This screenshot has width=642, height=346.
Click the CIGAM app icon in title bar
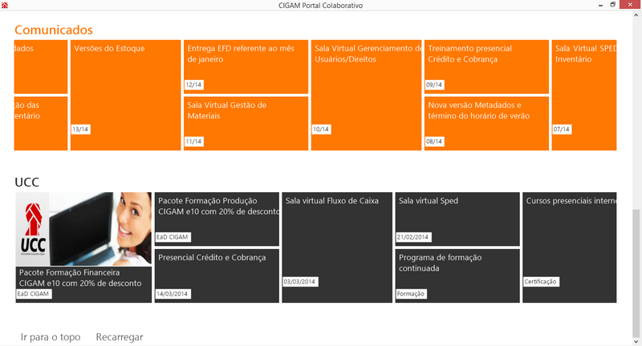click(6, 6)
